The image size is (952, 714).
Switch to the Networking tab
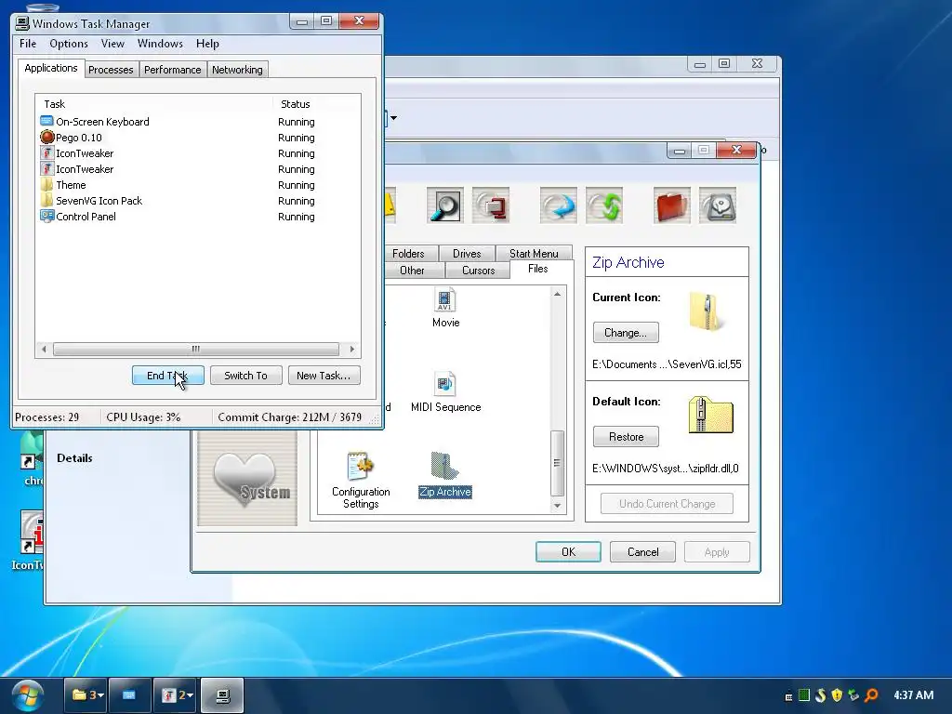237,70
